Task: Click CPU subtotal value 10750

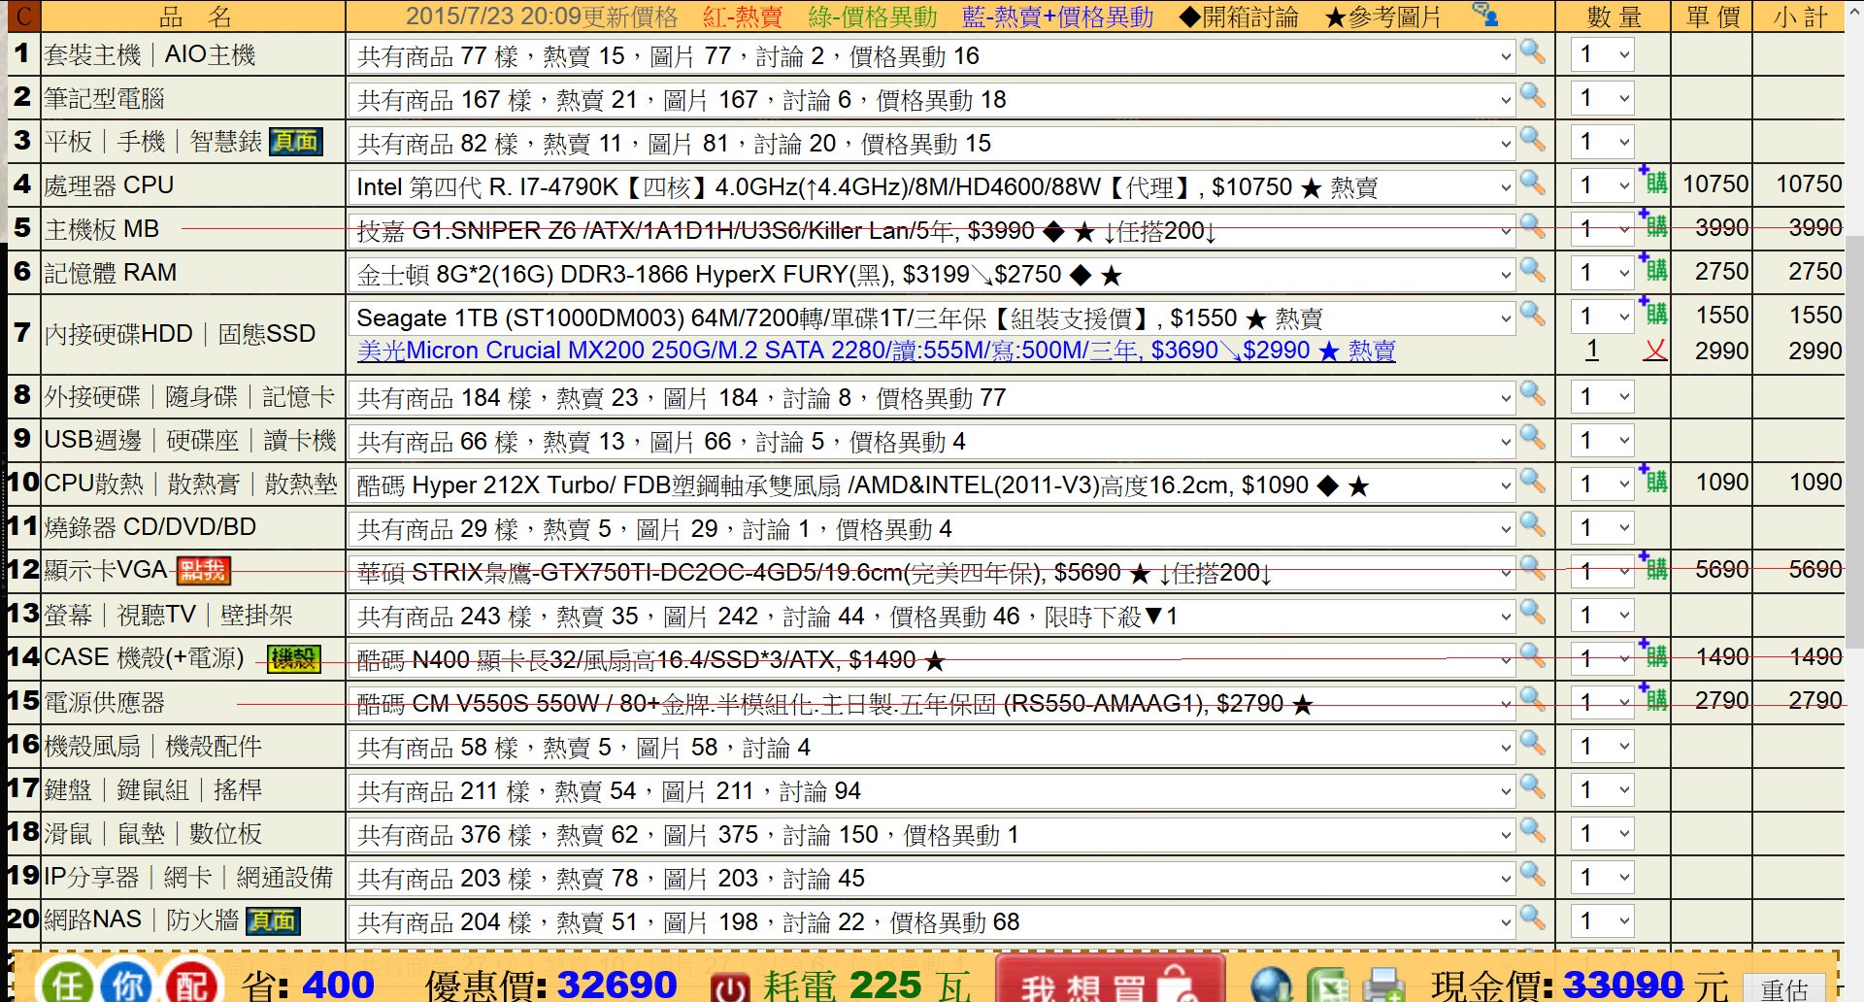Action: pos(1809,184)
